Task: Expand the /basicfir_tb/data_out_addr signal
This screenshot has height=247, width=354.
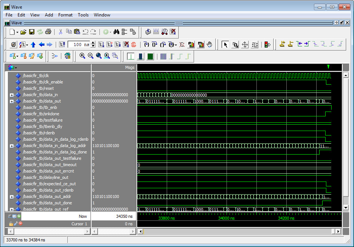Action: [x=12, y=197]
